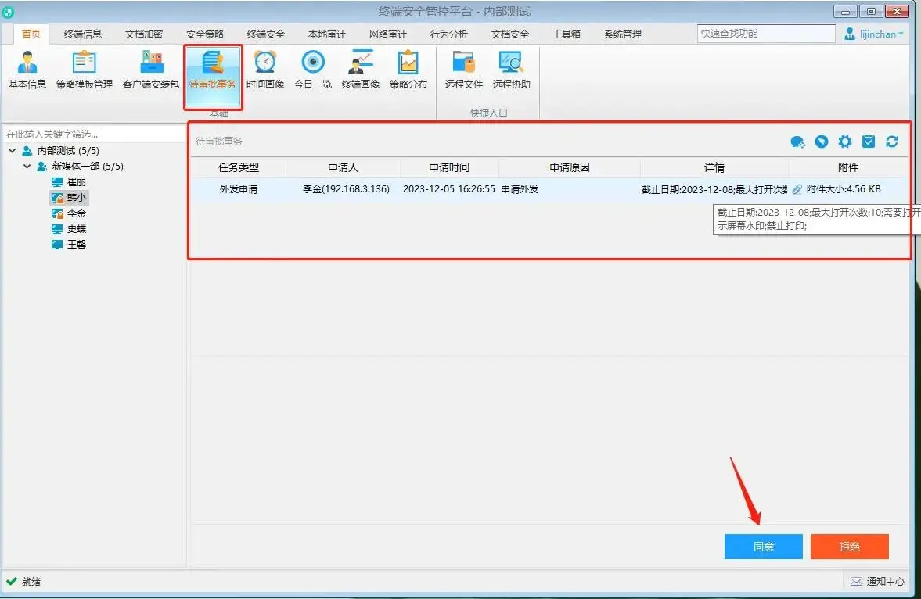Collapse the 新媒体一部 department node
Viewport: 921px width, 599px height.
point(26,166)
